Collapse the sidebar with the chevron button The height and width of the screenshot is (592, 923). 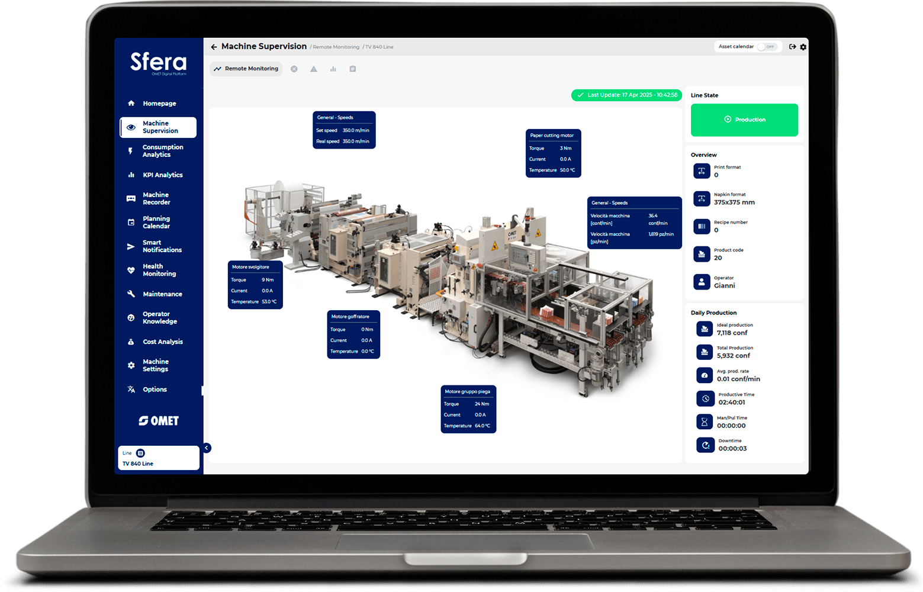[x=207, y=448]
